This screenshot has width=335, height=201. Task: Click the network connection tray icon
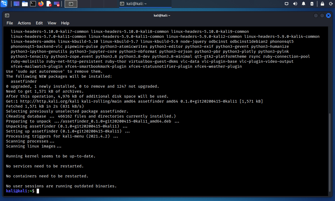287,4
